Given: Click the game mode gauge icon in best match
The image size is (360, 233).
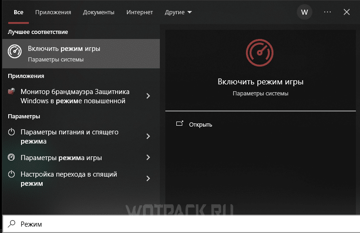Looking at the screenshot, I should [x=15, y=51].
